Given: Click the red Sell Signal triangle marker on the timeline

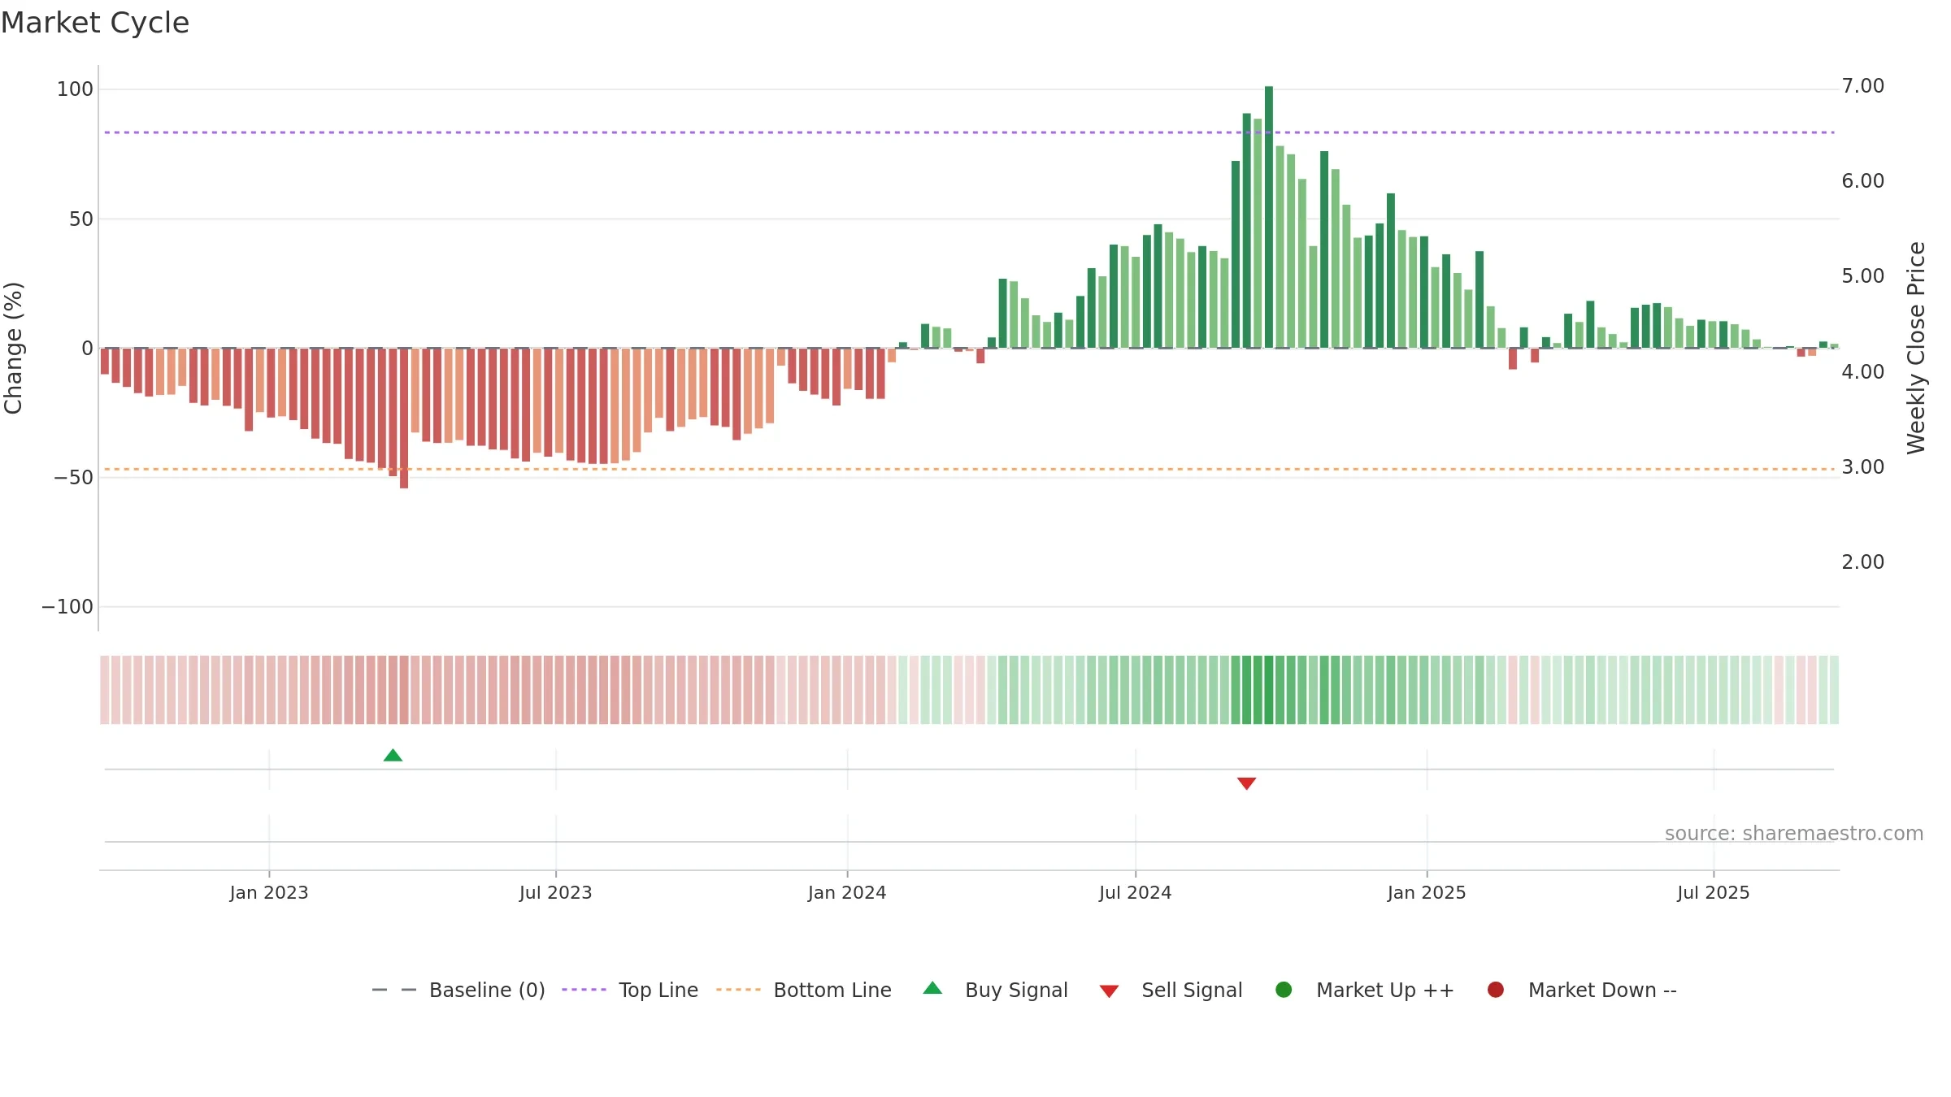Looking at the screenshot, I should click(1246, 783).
